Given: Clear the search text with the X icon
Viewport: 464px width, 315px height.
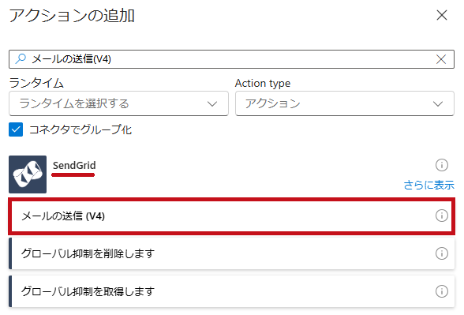Looking at the screenshot, I should pyautogui.click(x=441, y=59).
